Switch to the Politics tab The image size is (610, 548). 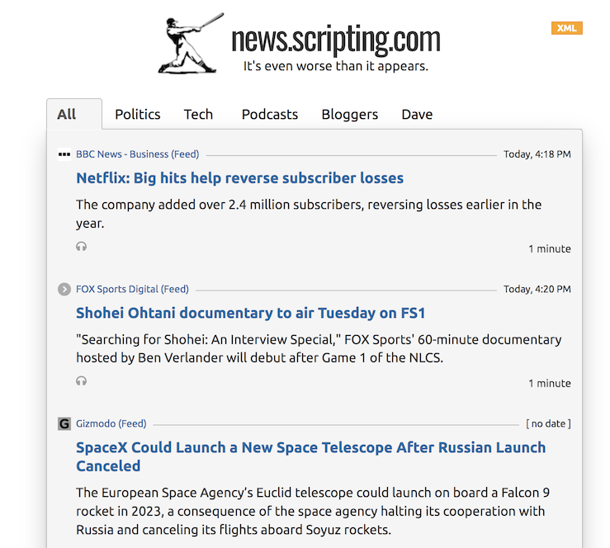coord(138,115)
